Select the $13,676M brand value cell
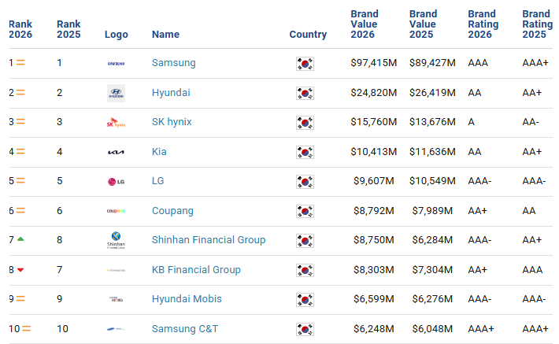This screenshot has width=559, height=344. pos(432,122)
